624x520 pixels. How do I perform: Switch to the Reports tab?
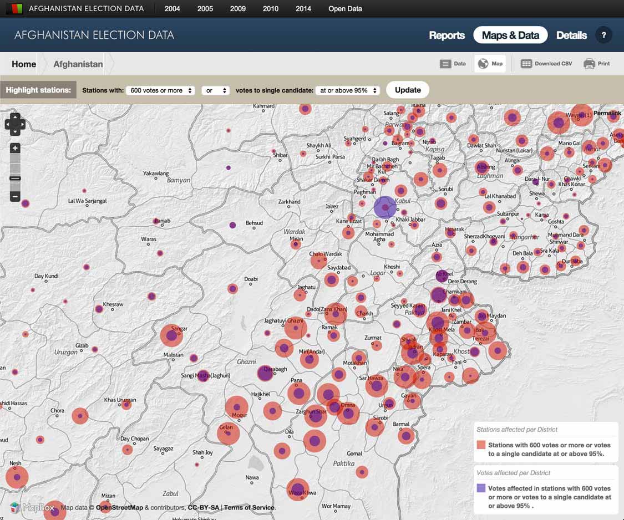click(447, 35)
